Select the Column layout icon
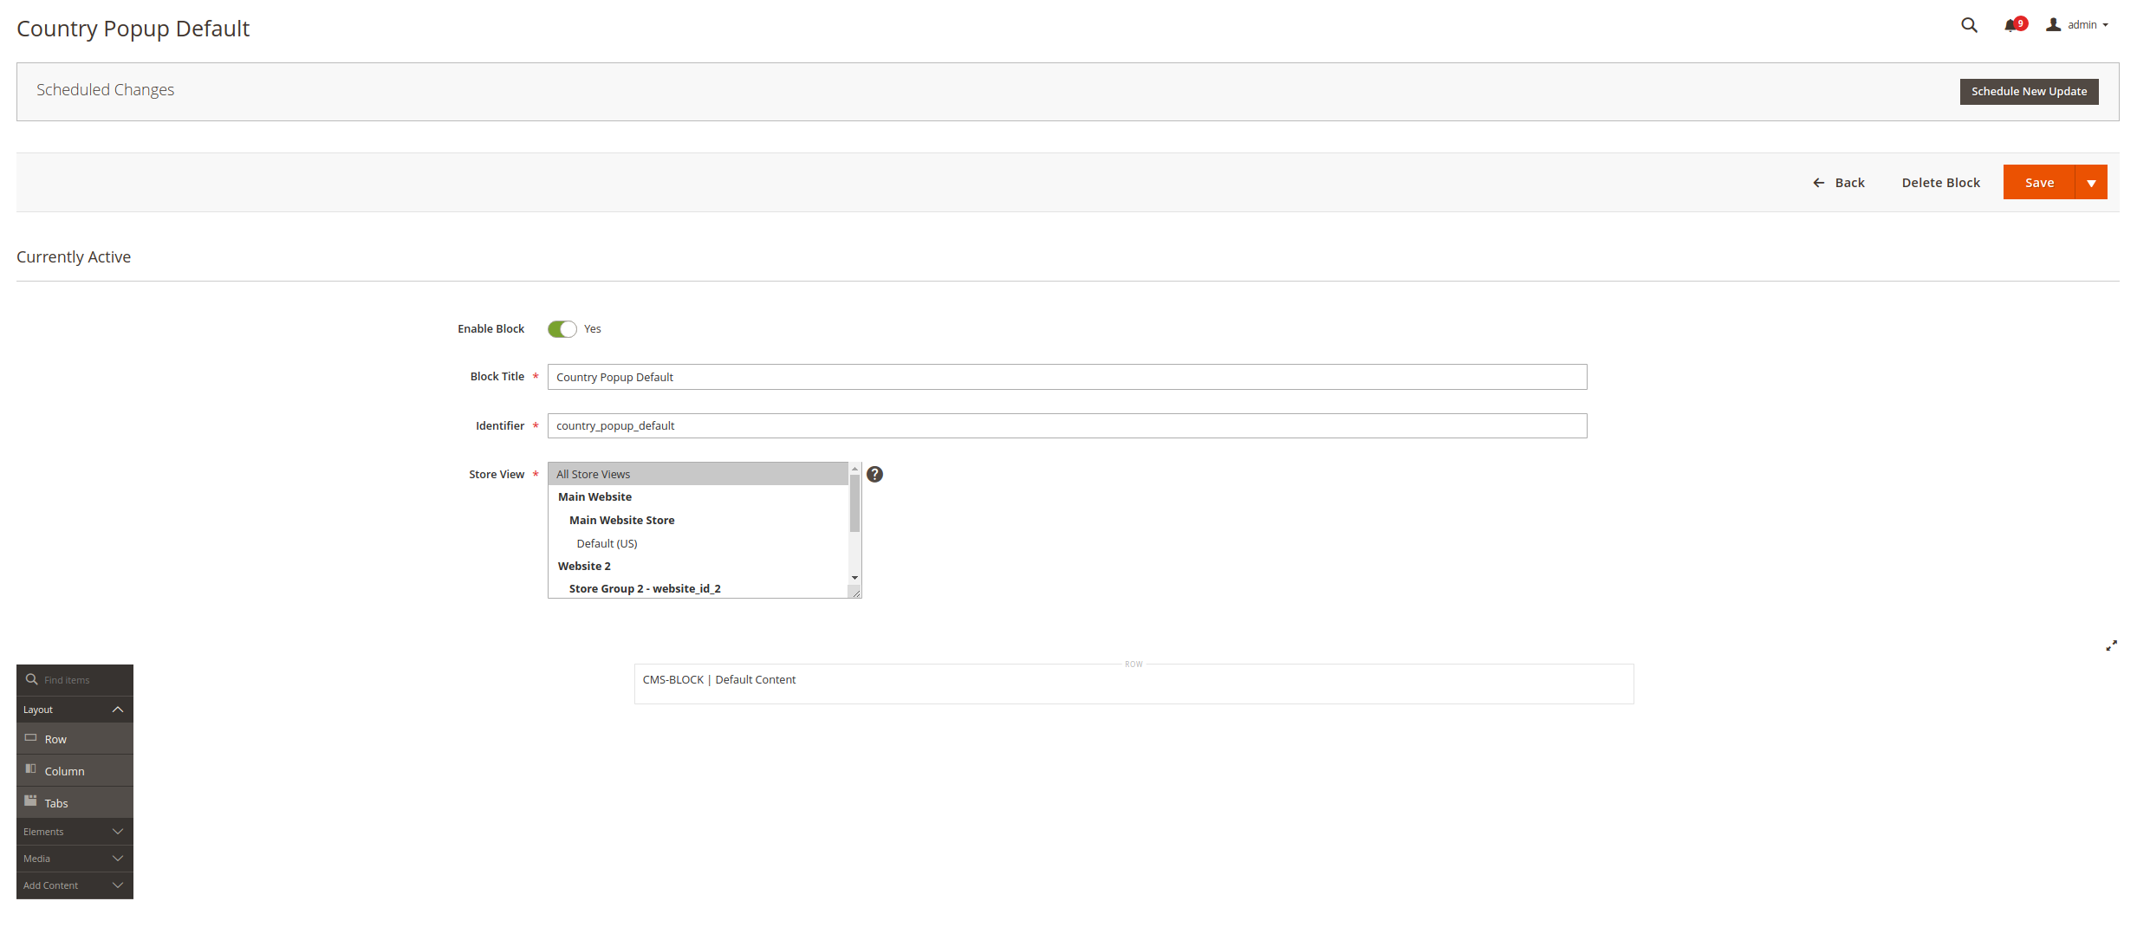This screenshot has height=940, width=2137. click(31, 769)
